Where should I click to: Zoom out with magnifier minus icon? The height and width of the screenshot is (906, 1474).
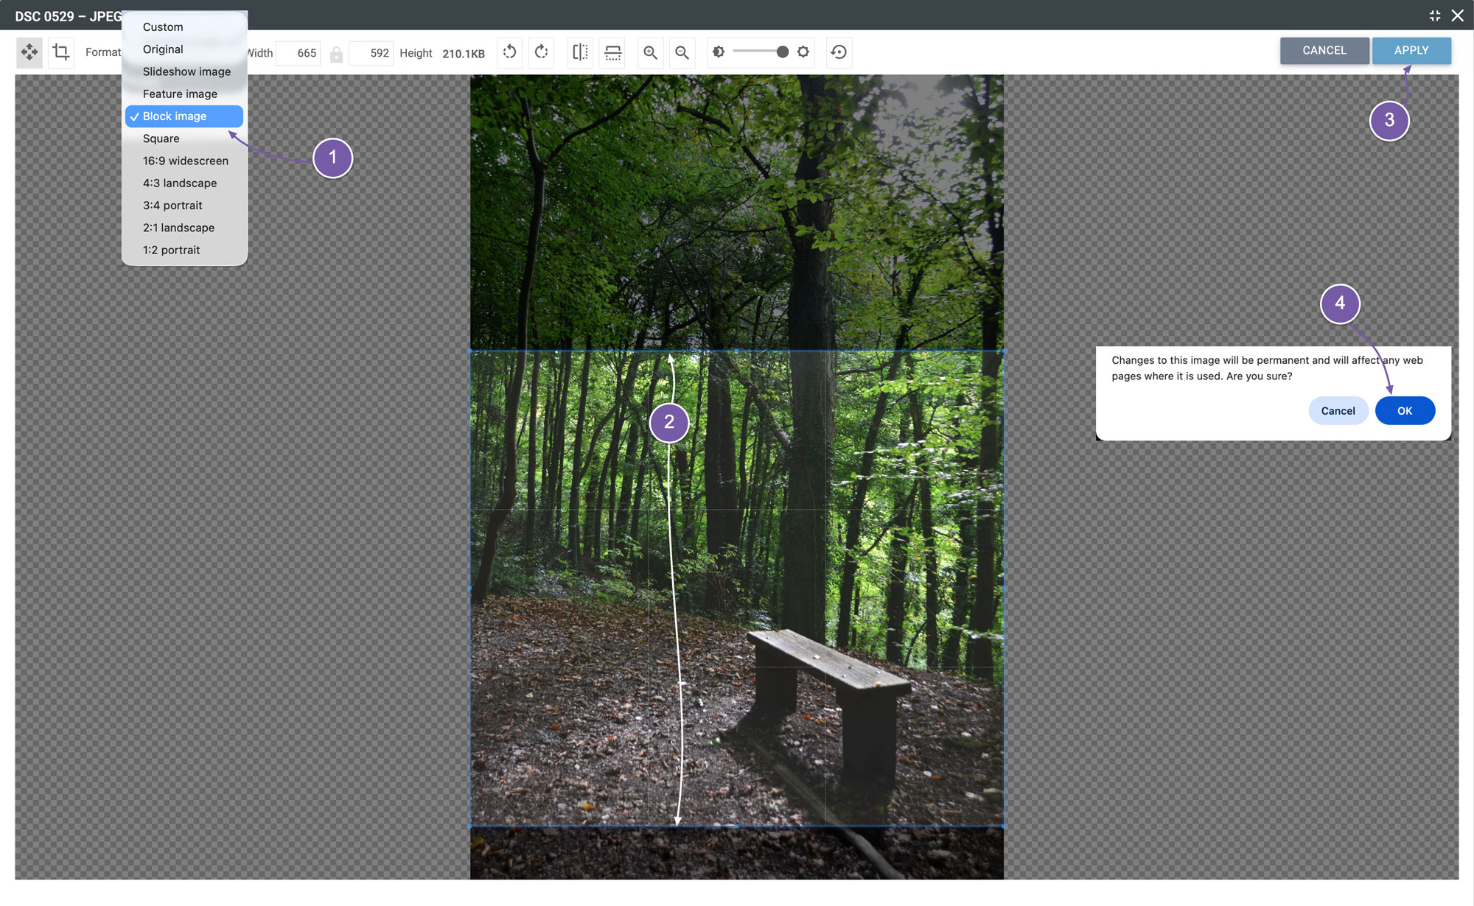point(682,52)
